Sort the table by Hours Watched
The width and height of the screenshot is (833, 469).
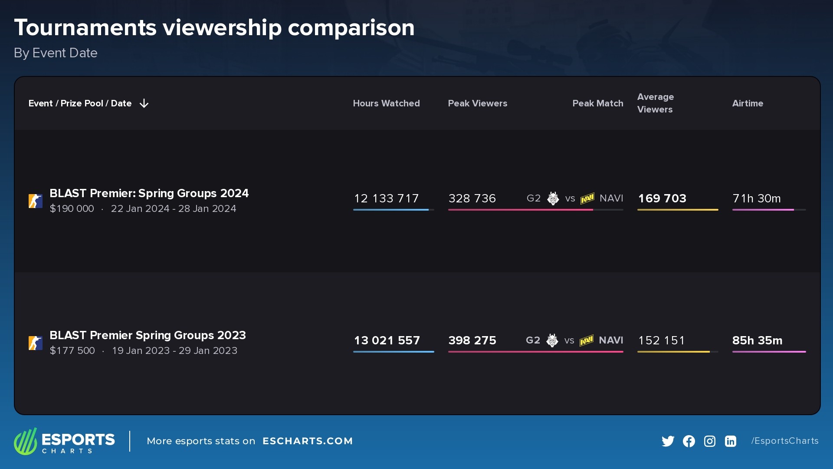pos(386,103)
